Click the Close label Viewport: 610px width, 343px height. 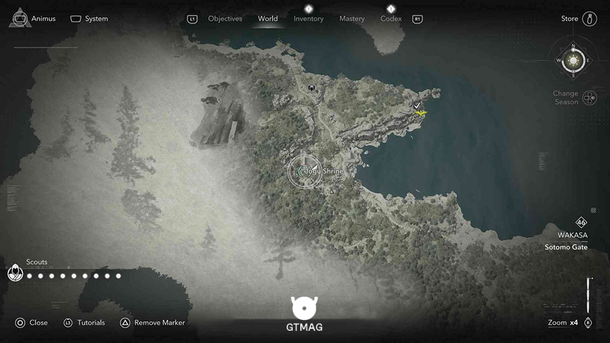[38, 323]
